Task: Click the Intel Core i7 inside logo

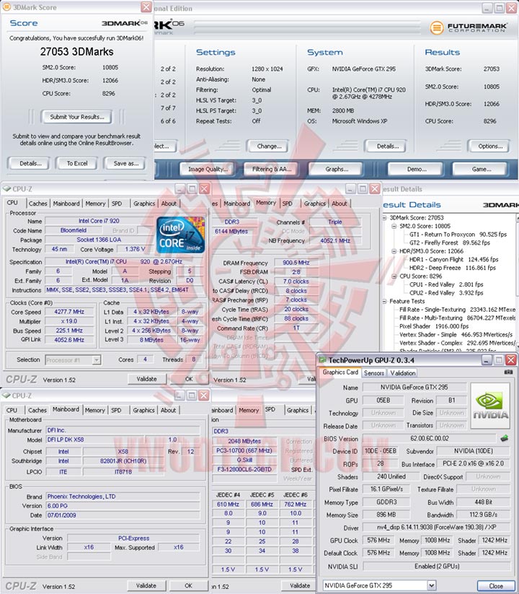Action: [x=180, y=235]
